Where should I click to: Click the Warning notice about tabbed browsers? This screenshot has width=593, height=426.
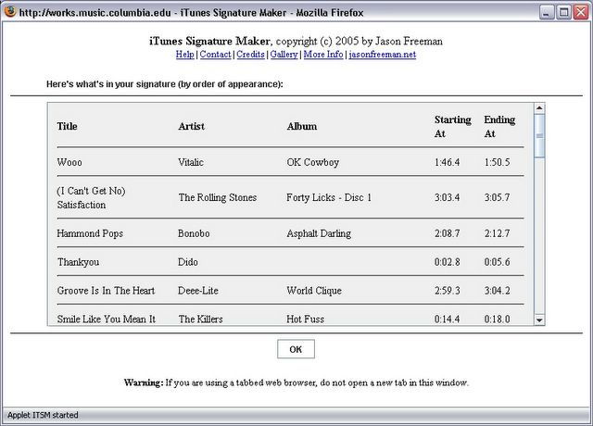tap(296, 382)
